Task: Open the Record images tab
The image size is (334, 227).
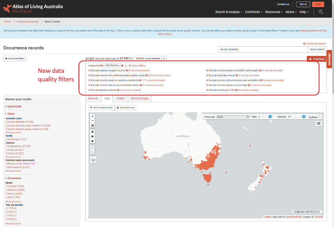Action: [x=140, y=98]
